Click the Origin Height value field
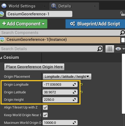Screen dimensions: 125x126 pos(60,100)
